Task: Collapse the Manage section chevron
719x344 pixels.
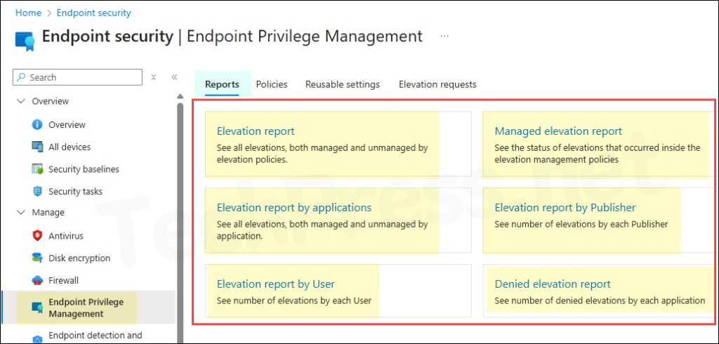Action: click(x=20, y=212)
